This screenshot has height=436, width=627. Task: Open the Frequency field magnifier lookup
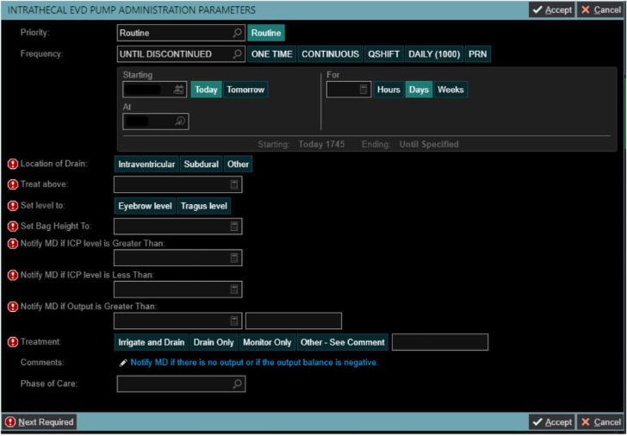click(237, 53)
